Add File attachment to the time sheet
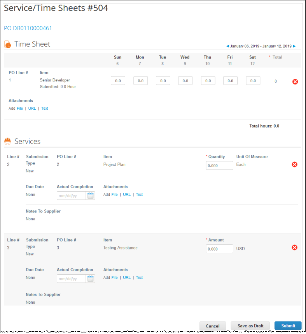 20,108
